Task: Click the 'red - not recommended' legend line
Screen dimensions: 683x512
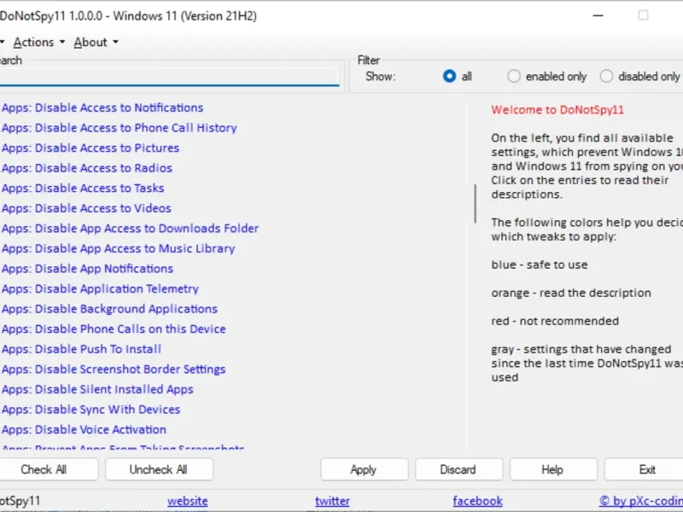Action: point(555,321)
